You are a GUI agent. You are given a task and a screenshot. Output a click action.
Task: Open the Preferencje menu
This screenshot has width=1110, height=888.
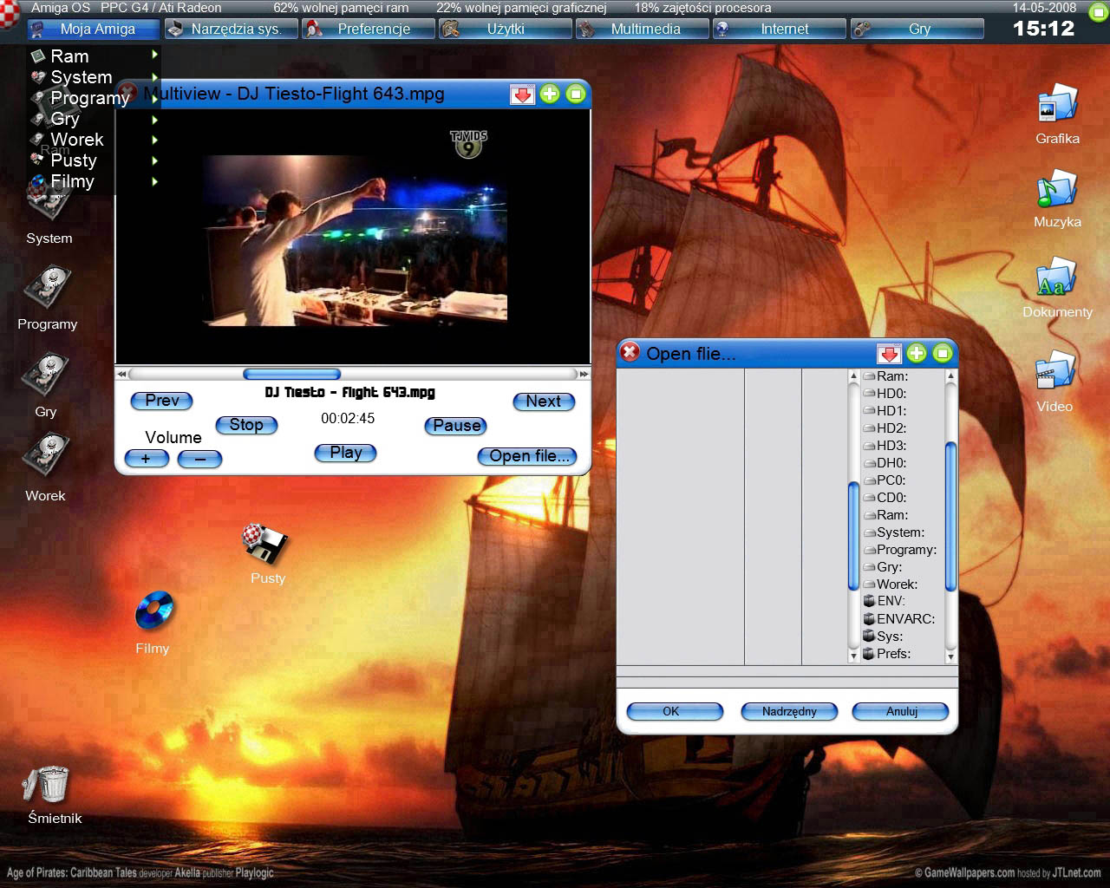[x=368, y=29]
